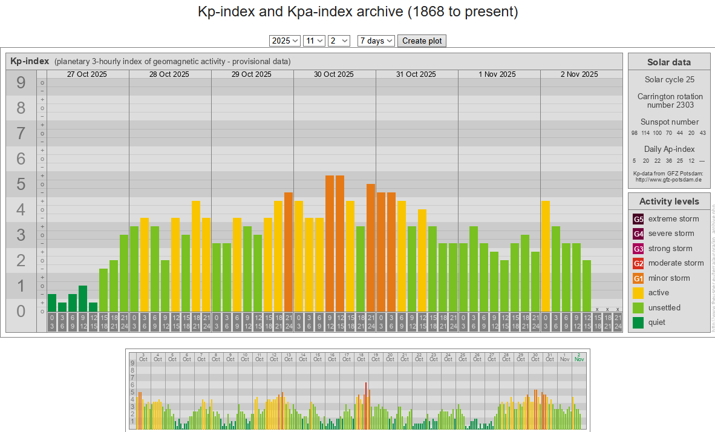Image resolution: width=715 pixels, height=432 pixels.
Task: Click the orange 9-12 bar on 30 Oct
Action: click(330, 244)
